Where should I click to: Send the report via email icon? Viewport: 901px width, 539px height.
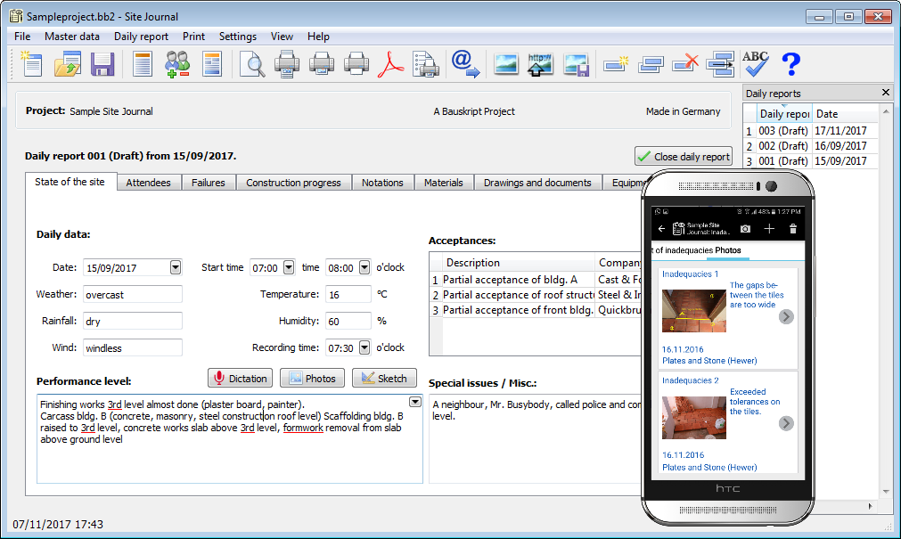(463, 64)
